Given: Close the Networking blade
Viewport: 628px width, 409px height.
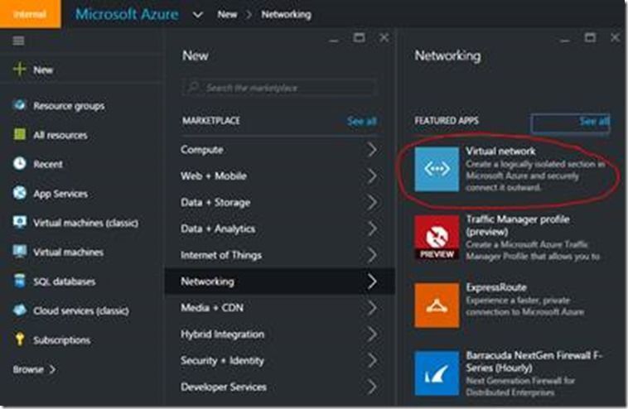Looking at the screenshot, I should (615, 38).
